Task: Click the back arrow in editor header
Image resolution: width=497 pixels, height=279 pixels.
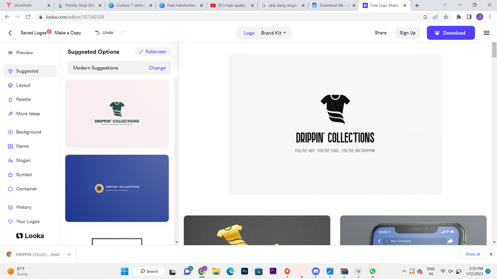Action: click(x=10, y=33)
